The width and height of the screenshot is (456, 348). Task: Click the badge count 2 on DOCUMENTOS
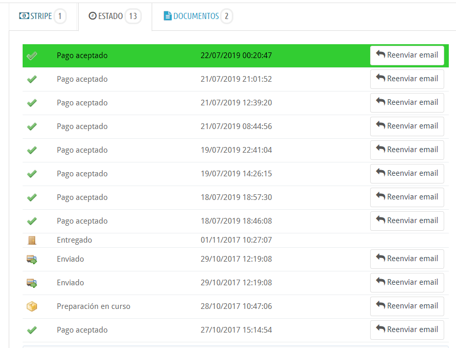coord(226,16)
